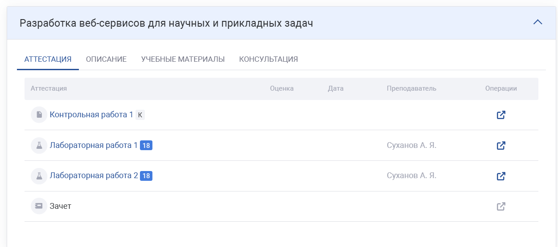
Task: Collapse the course panel with the chevron
Action: (x=538, y=22)
